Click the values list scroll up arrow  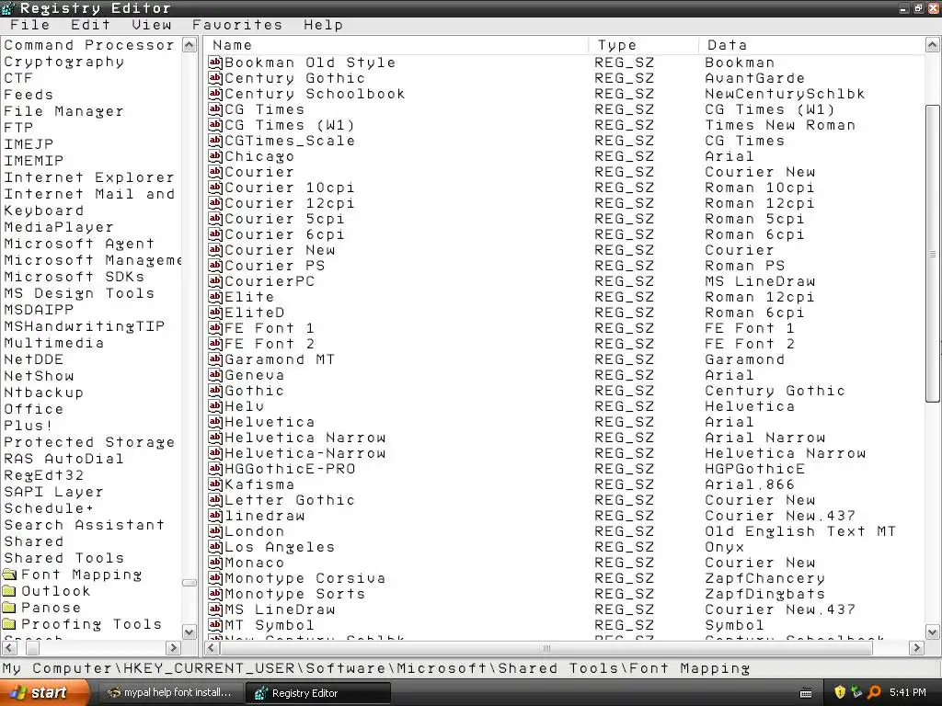(933, 45)
